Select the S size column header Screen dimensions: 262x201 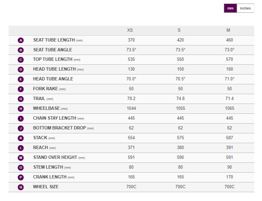(179, 30)
